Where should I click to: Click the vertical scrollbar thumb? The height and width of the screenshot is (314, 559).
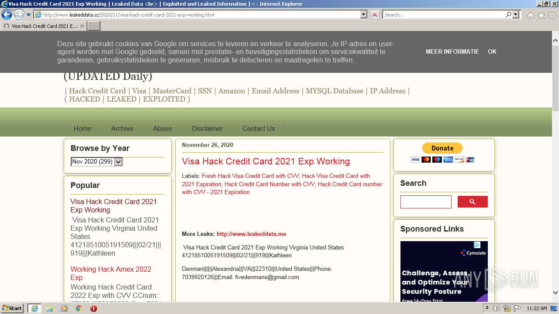click(556, 79)
